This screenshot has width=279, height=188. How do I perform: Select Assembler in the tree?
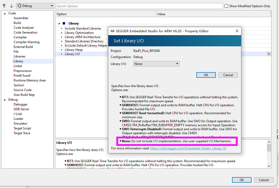coord(21,18)
